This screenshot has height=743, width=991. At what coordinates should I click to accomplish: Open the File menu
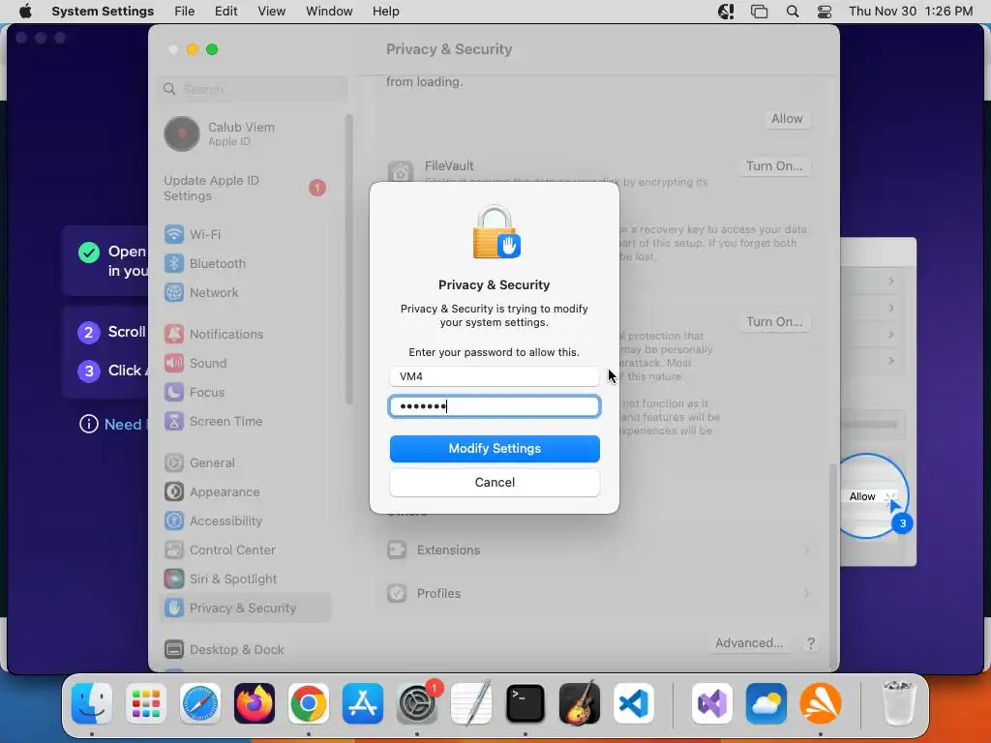coord(185,12)
